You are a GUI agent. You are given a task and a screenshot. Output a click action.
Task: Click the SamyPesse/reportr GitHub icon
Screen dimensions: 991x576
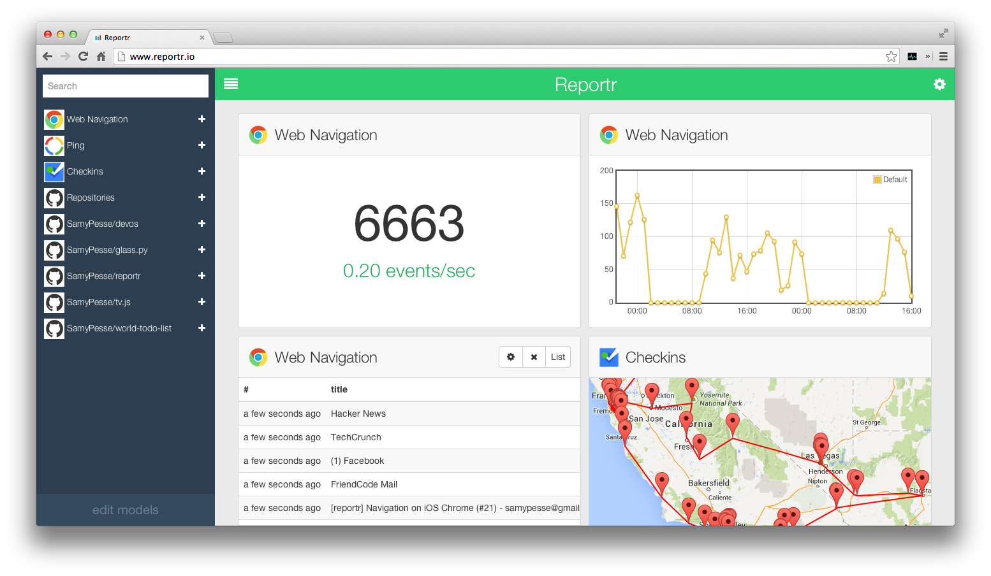tap(54, 276)
